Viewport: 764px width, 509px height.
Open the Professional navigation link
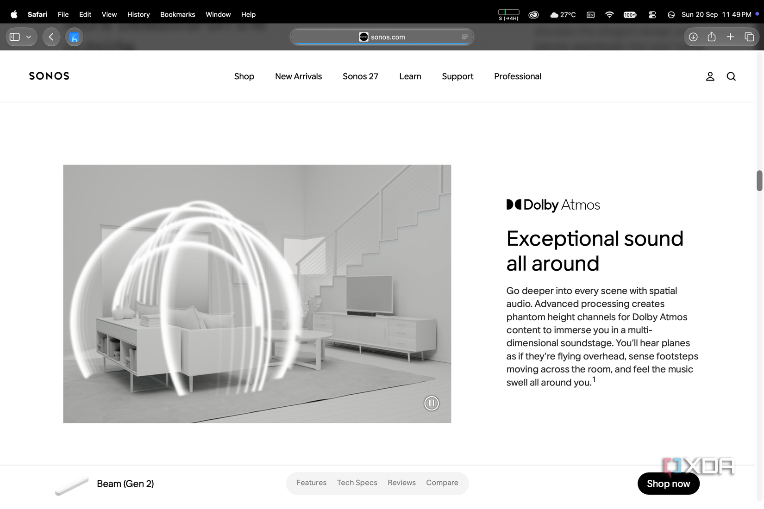click(518, 76)
